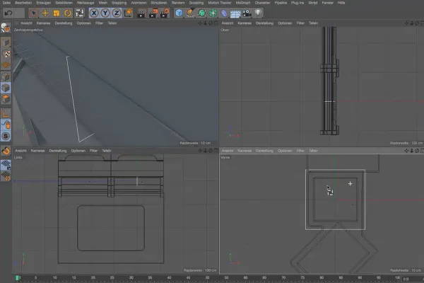Toggle Locked Workplane grid icon
424x283 pixels.
[6, 165]
